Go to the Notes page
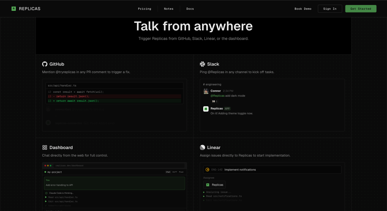Viewport: 387px width, 211px height. click(168, 9)
